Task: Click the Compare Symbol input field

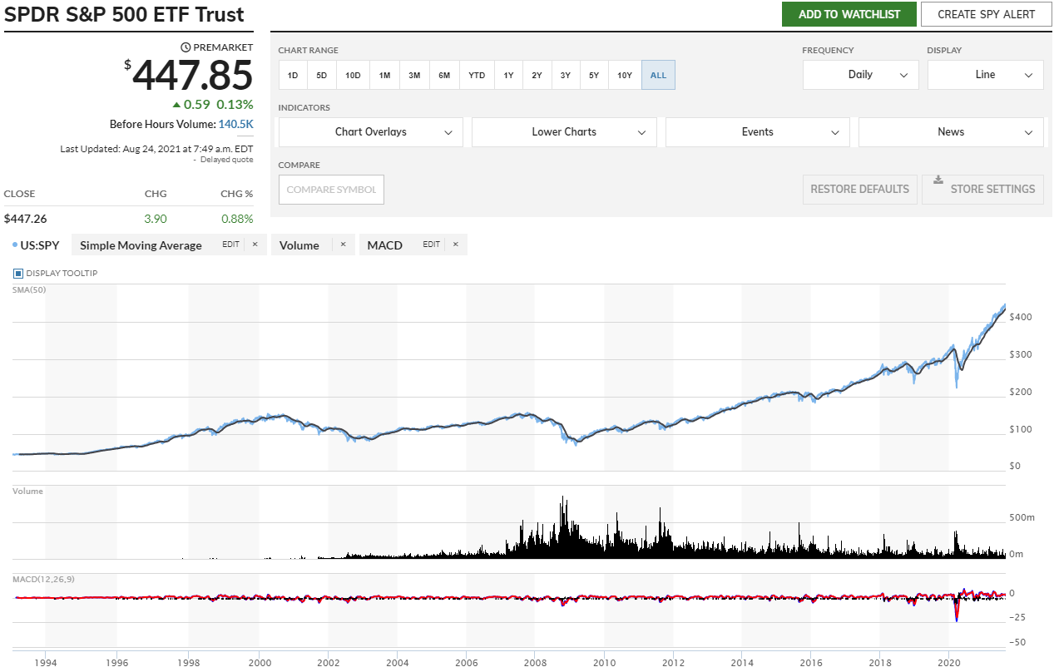Action: (331, 190)
